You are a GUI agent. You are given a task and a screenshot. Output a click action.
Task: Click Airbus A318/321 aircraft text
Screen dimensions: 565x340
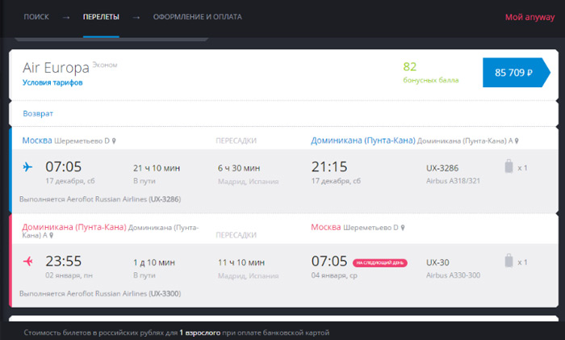point(453,181)
